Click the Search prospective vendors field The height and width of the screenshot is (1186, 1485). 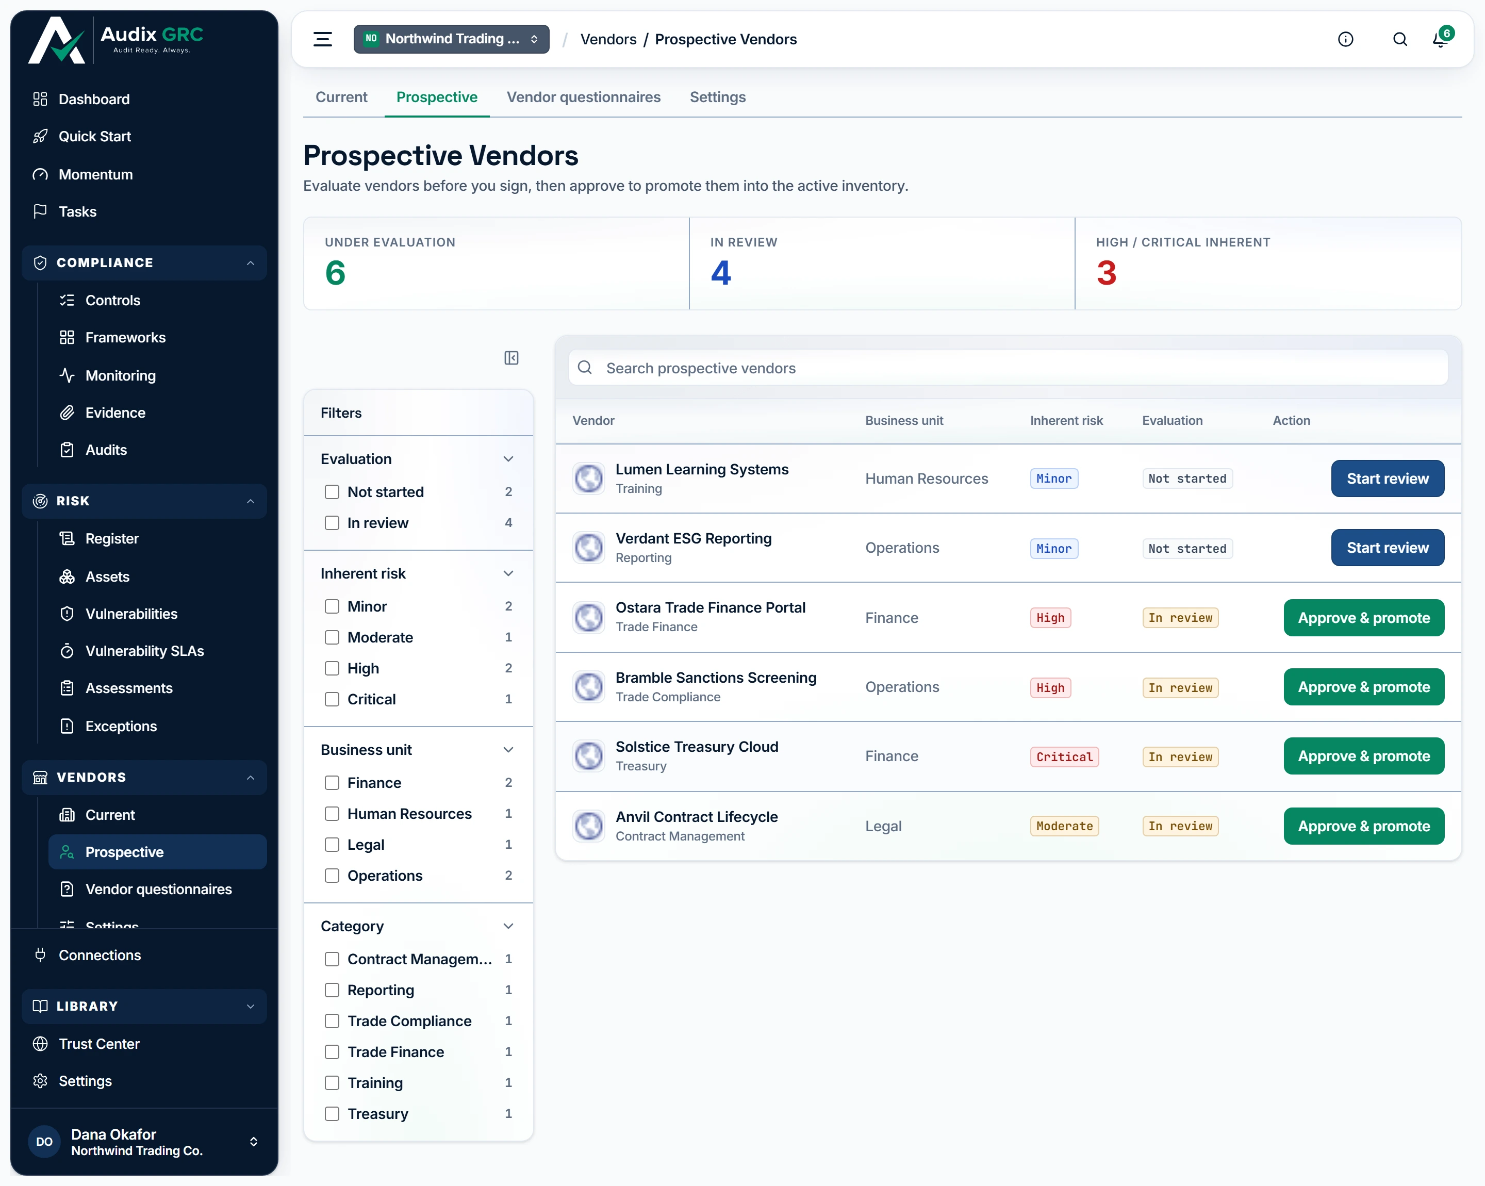[x=1008, y=368]
